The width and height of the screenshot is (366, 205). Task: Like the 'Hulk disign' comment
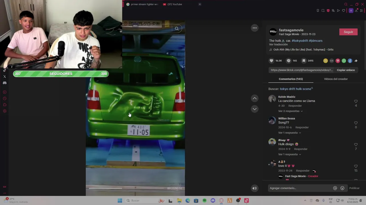pos(356,145)
